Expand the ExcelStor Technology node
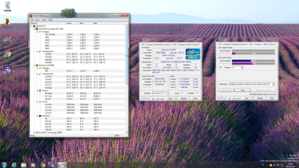The image size is (299, 168). coord(34,133)
